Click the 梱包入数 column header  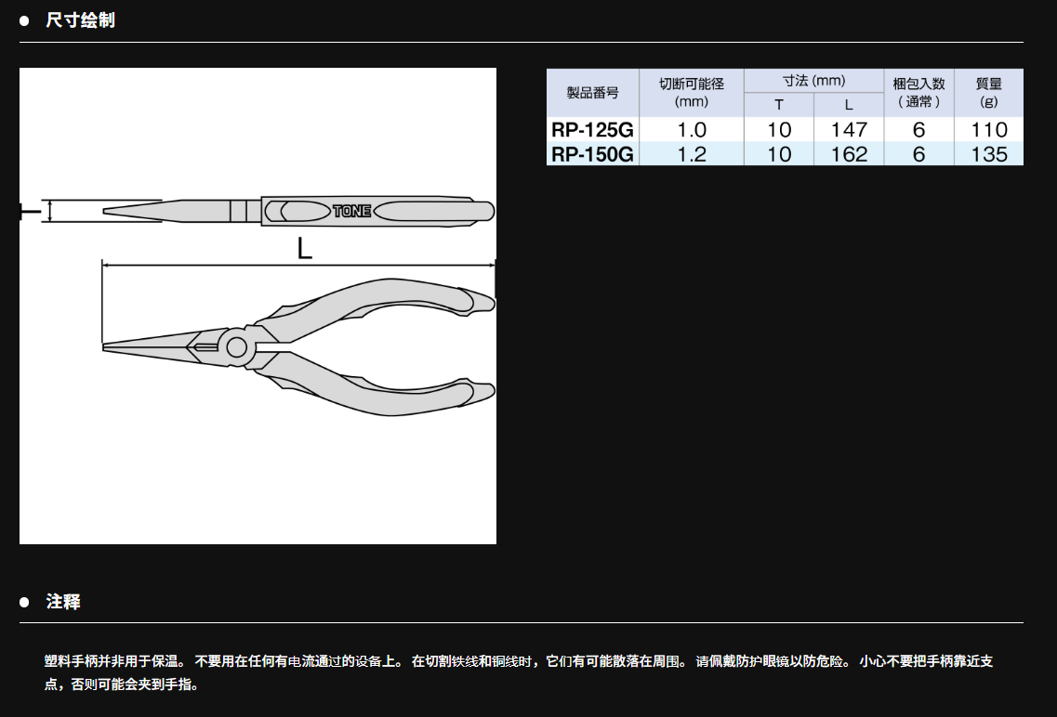[x=918, y=92]
